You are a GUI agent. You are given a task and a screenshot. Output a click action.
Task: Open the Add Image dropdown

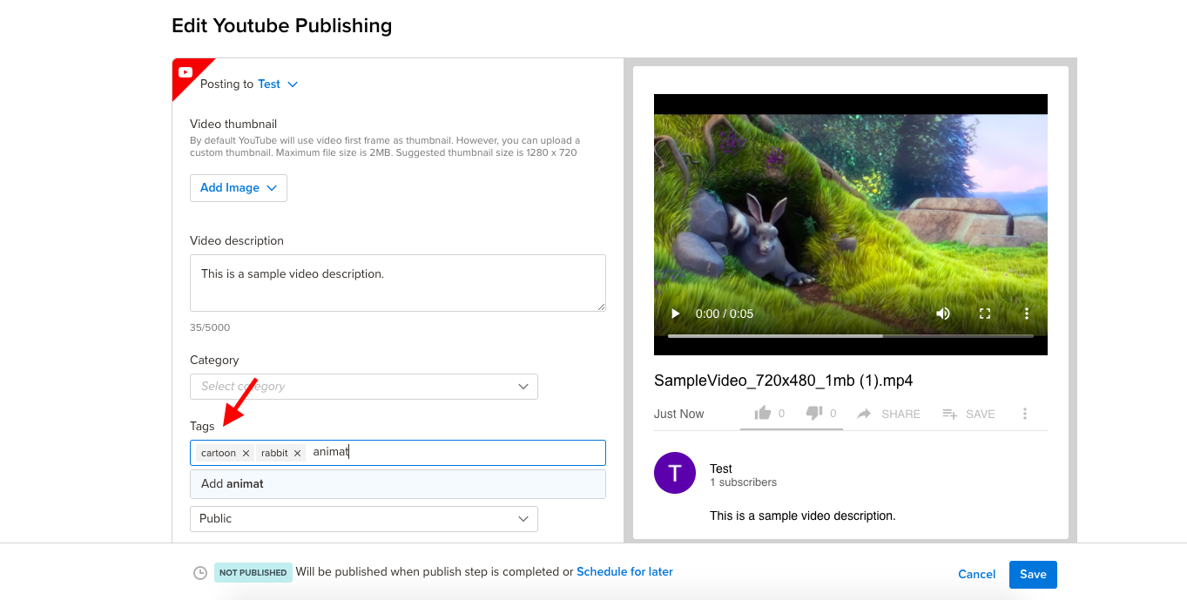tap(239, 188)
